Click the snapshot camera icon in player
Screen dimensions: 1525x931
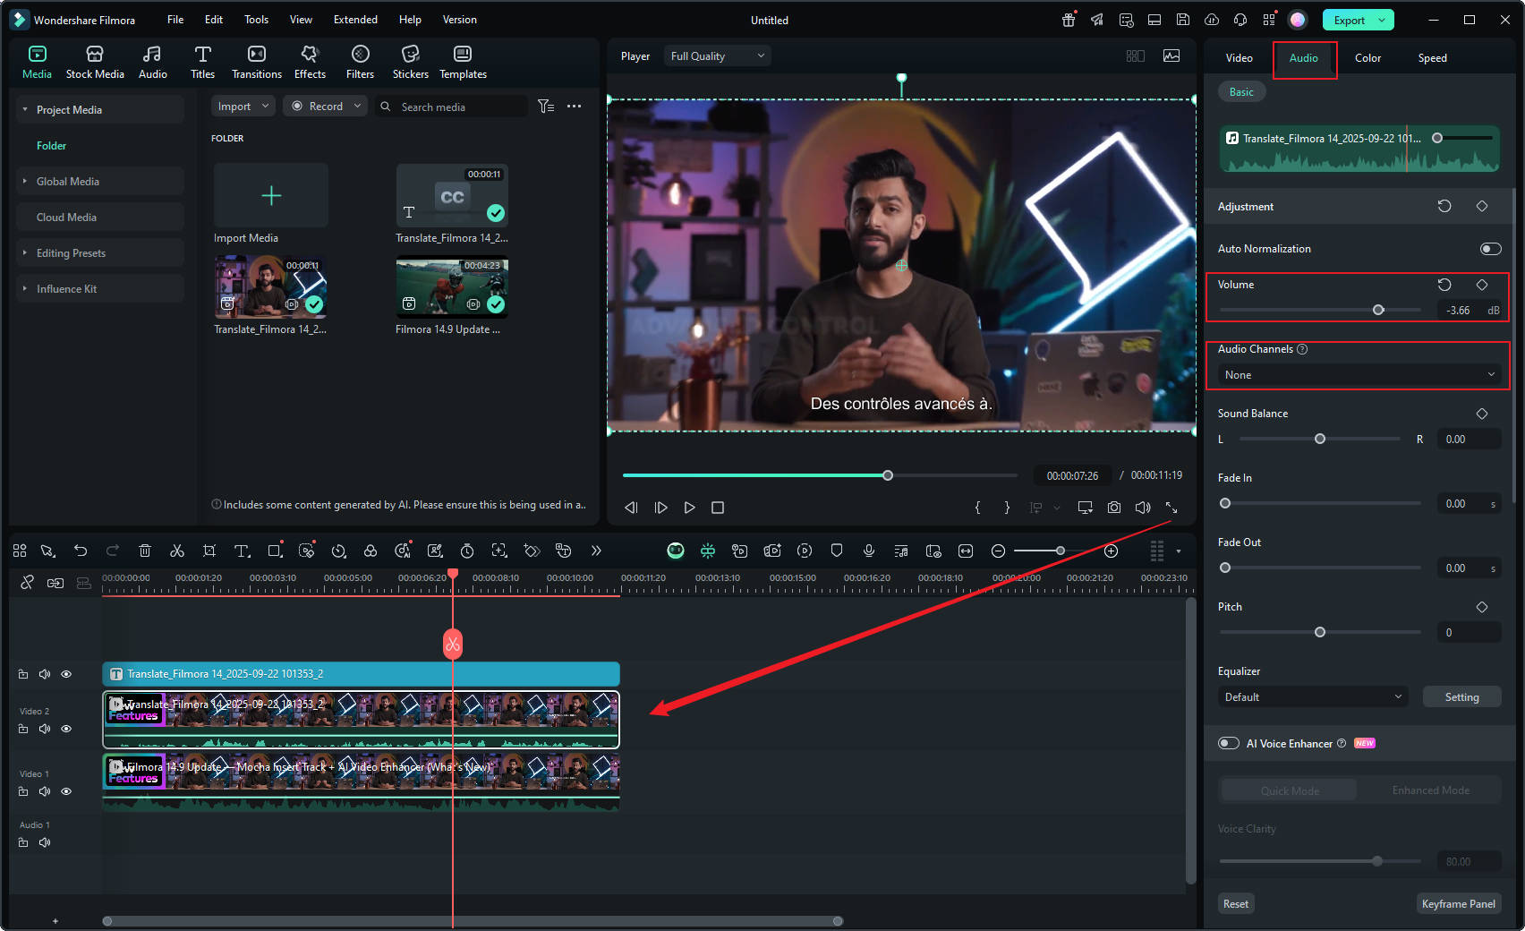tap(1114, 508)
